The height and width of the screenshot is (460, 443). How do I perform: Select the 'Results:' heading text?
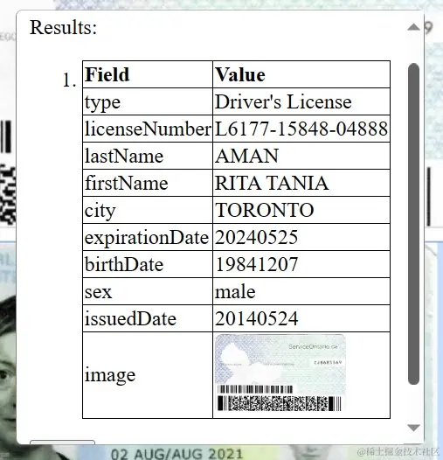(x=63, y=28)
